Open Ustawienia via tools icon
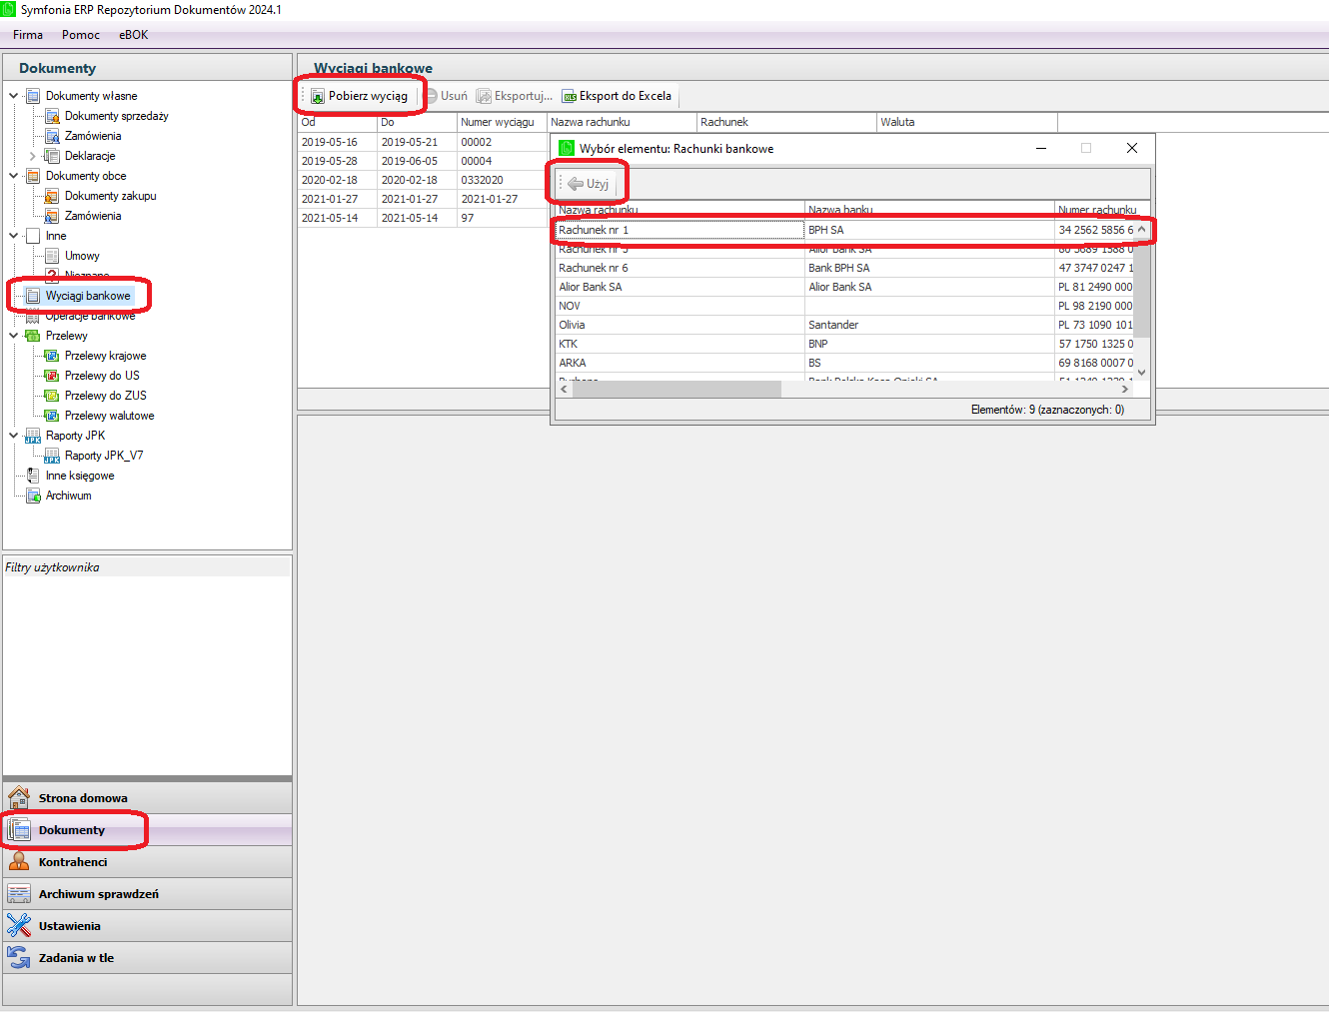Screen dimensions: 1329x1012 pos(19,925)
